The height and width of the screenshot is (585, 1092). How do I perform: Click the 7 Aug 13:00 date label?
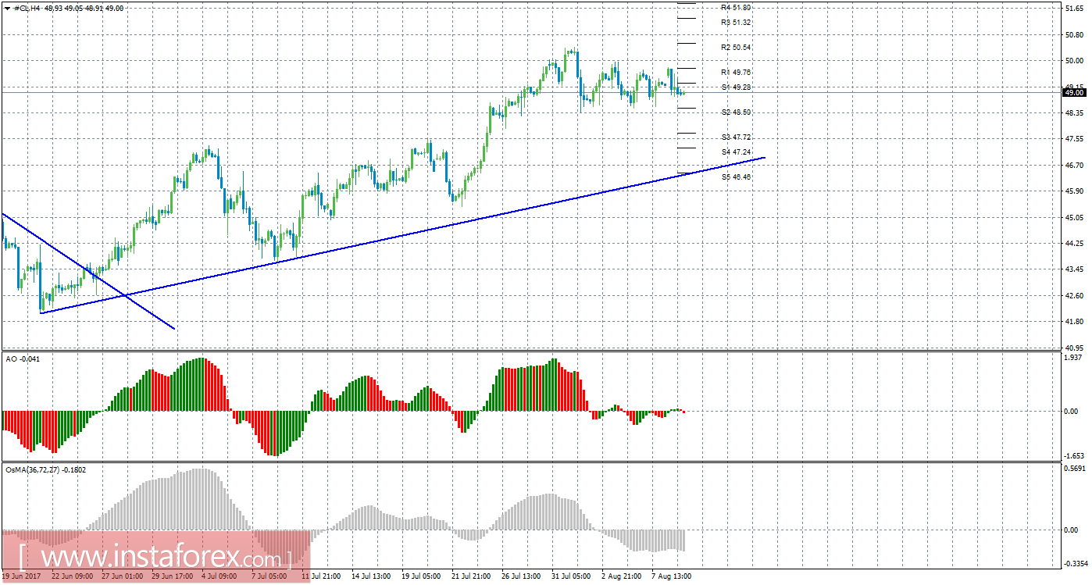pos(671,576)
